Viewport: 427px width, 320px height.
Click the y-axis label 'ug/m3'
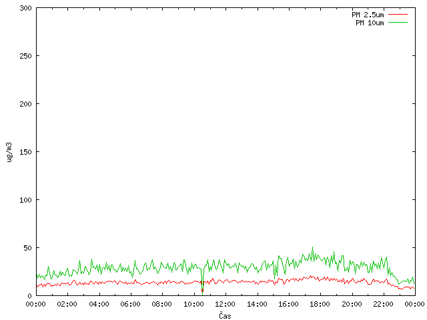[x=9, y=152]
